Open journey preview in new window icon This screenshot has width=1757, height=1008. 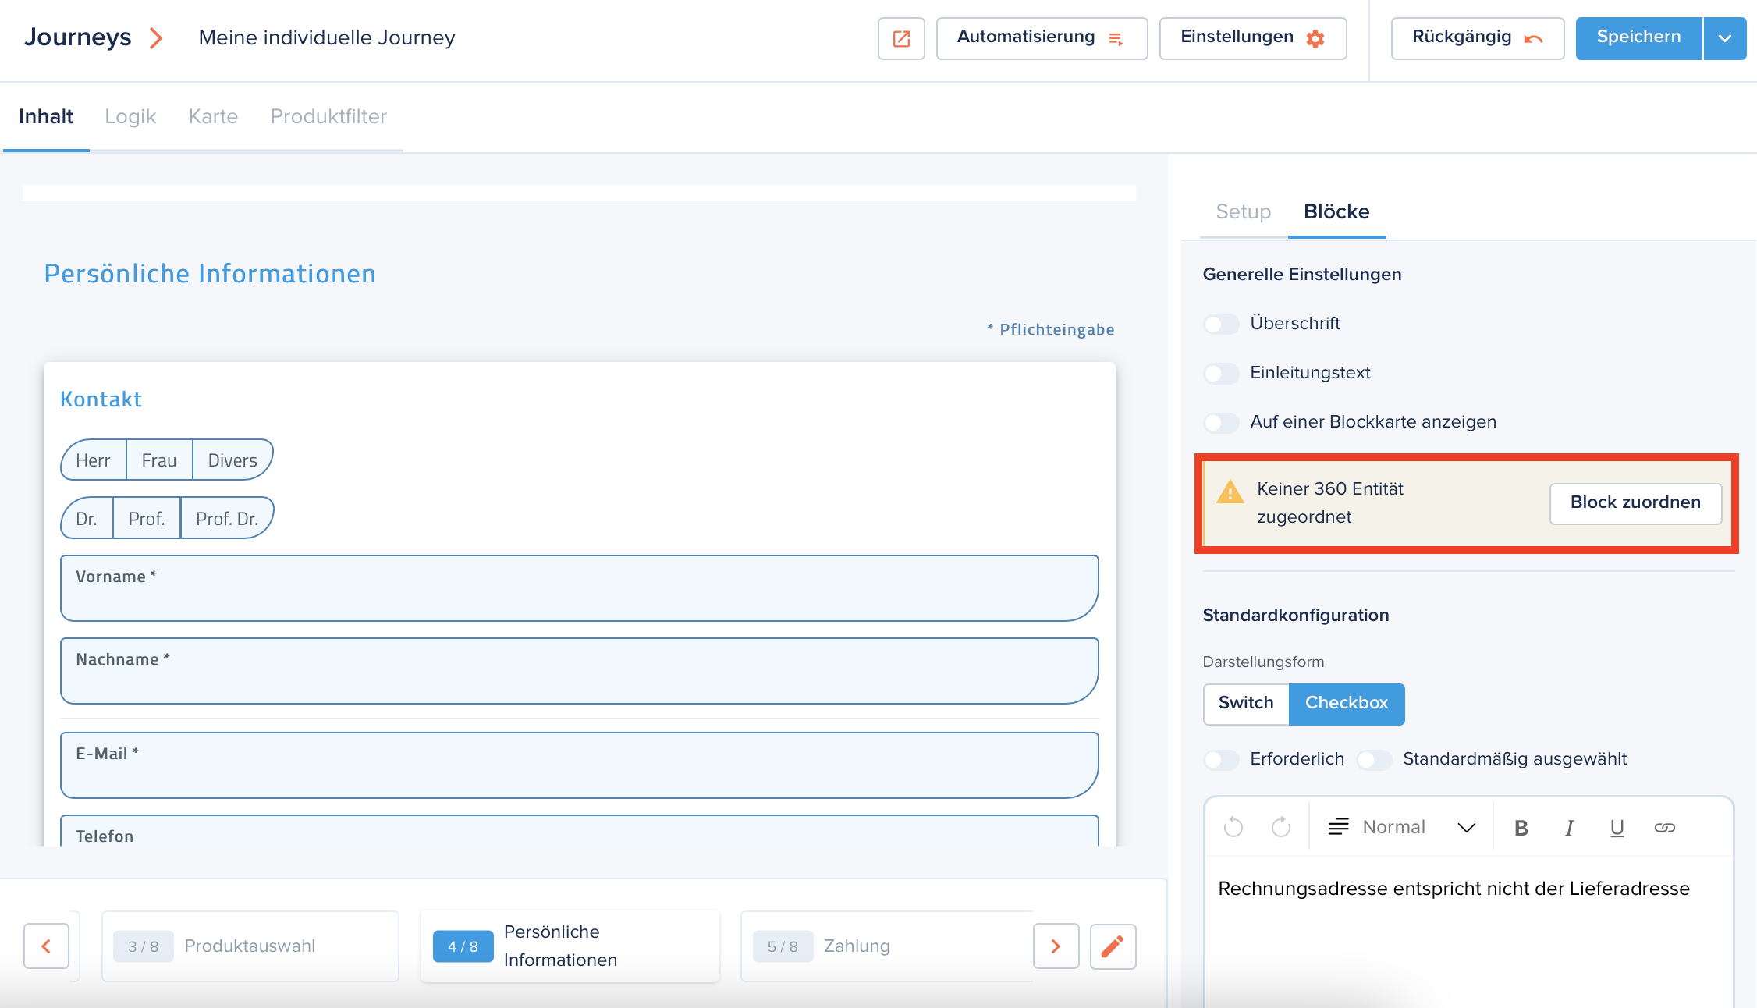pos(901,38)
